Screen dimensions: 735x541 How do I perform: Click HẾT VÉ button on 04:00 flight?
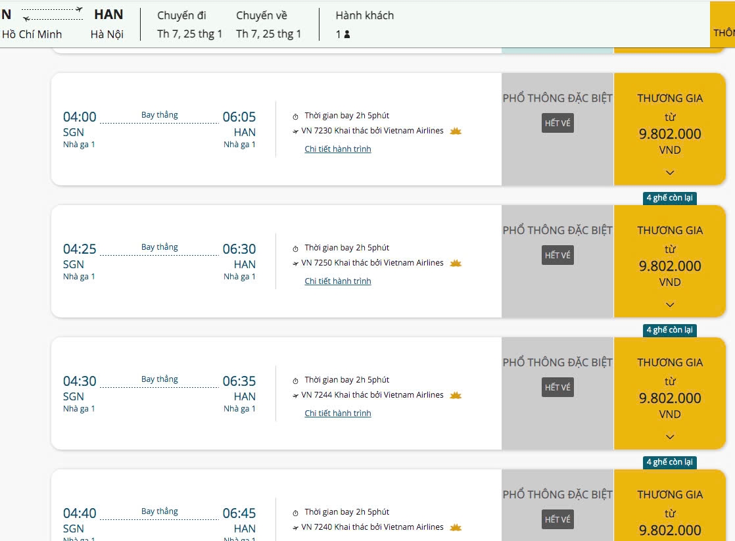[557, 123]
